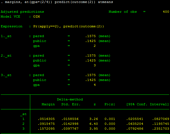Click the standard error .0397767
The image size is (170, 134).
70,129
